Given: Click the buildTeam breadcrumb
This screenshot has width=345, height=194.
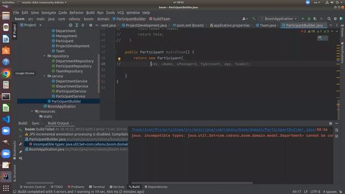Looking at the screenshot, I should pyautogui.click(x=160, y=19).
